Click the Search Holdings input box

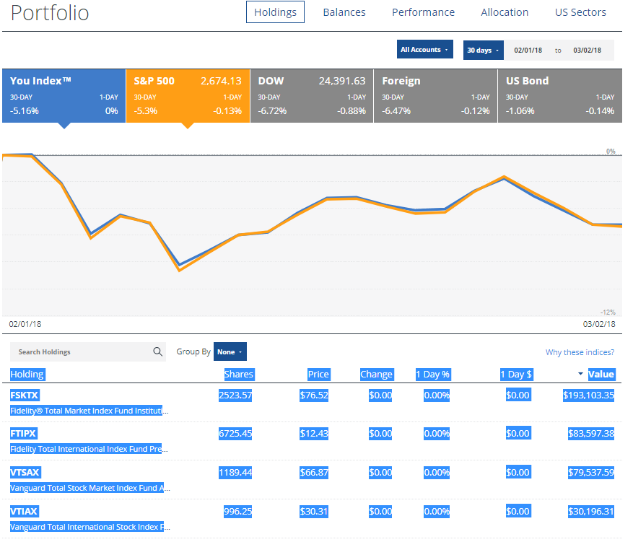(x=79, y=351)
